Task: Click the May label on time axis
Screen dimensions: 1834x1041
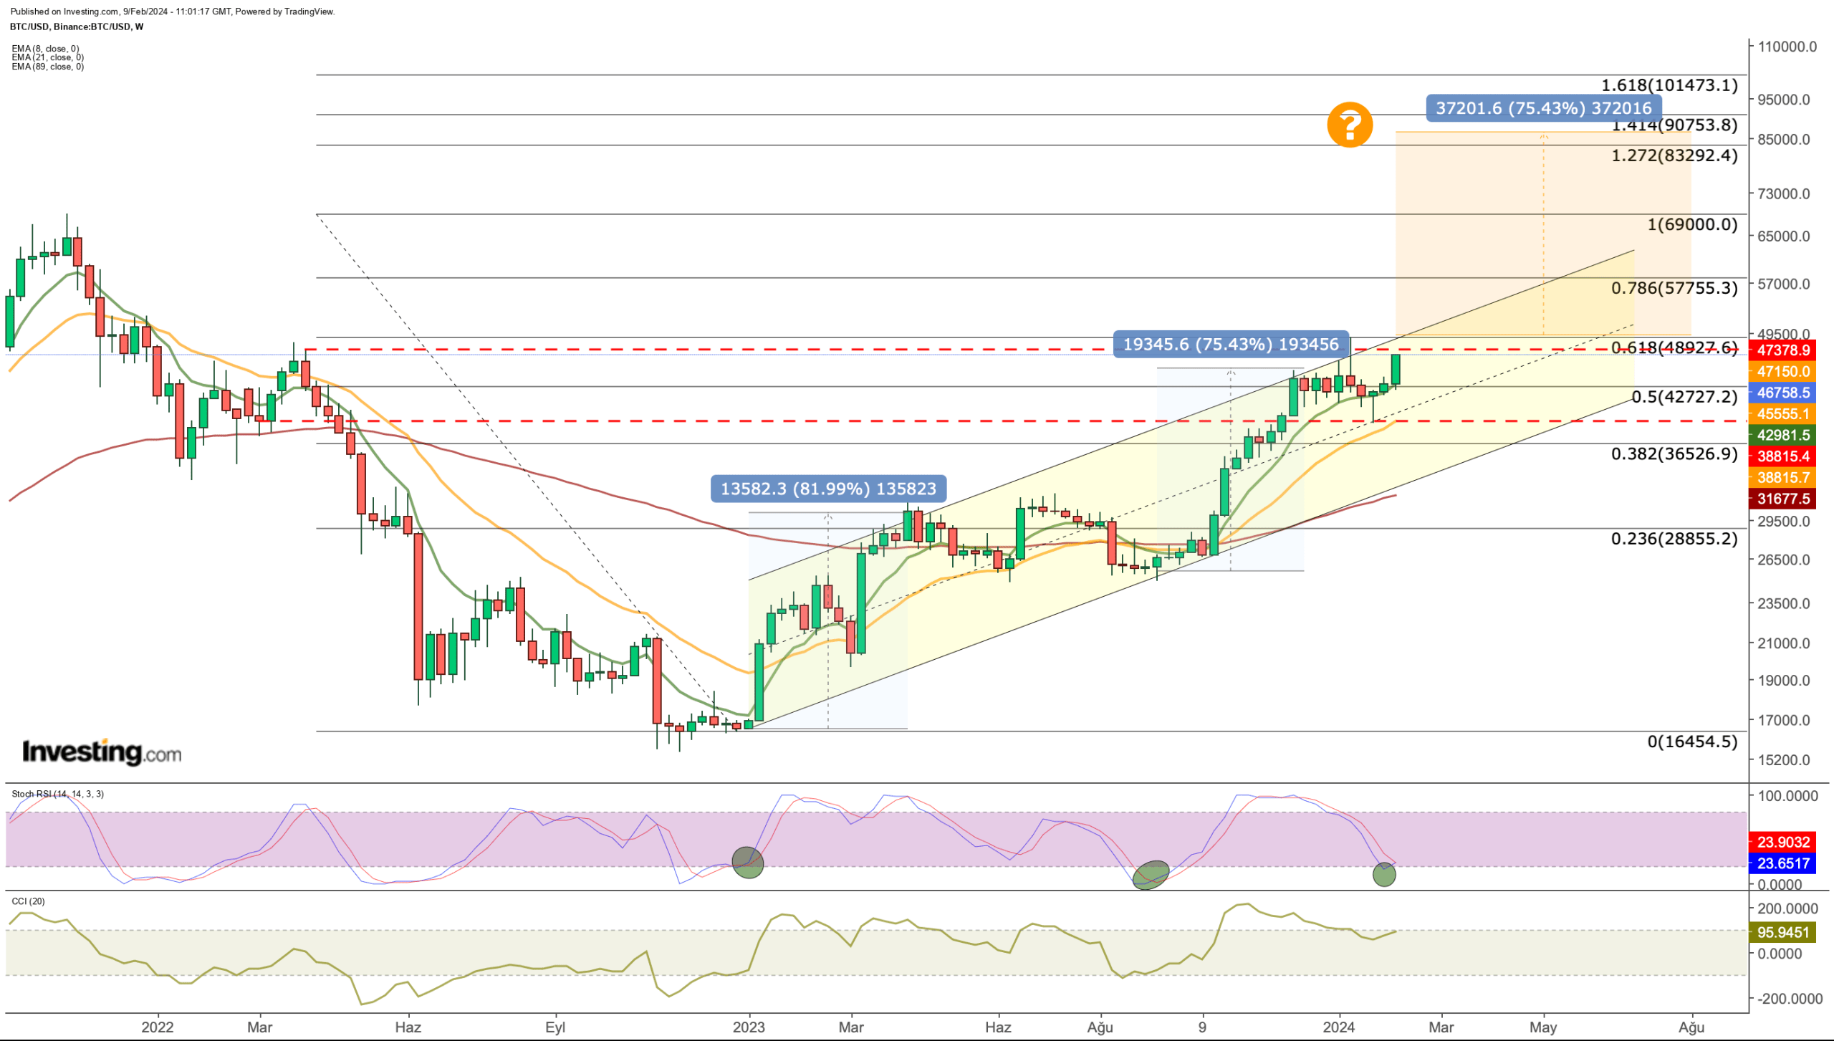Action: tap(1543, 1027)
